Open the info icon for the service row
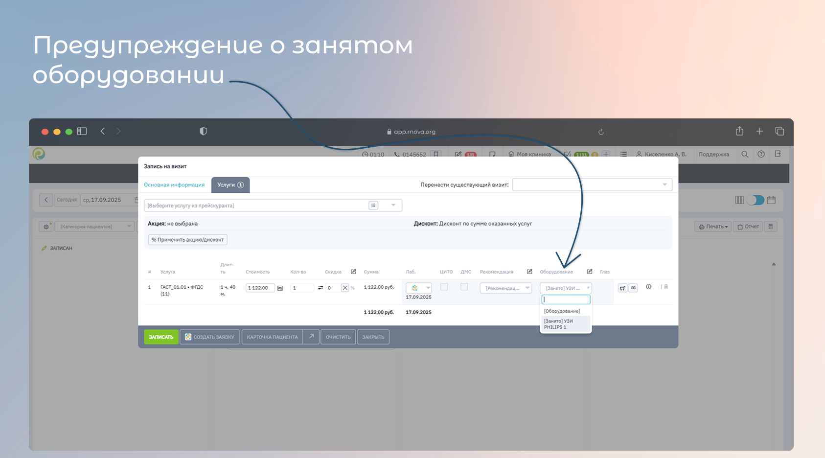Image resolution: width=825 pixels, height=458 pixels. tap(648, 287)
